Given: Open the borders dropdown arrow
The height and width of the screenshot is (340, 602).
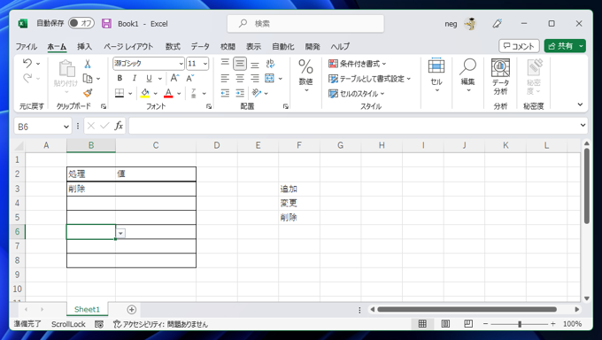Looking at the screenshot, I should [x=130, y=93].
